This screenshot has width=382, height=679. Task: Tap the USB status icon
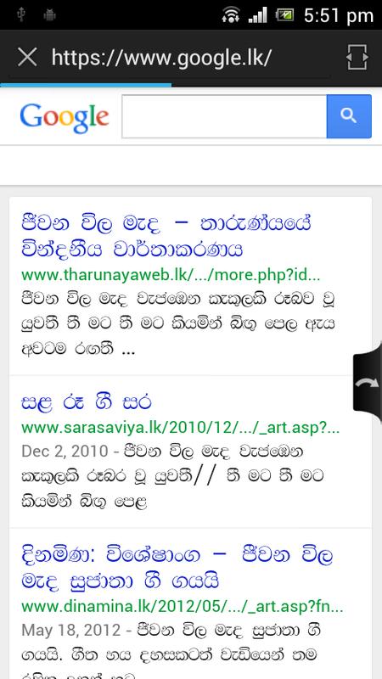(20, 15)
